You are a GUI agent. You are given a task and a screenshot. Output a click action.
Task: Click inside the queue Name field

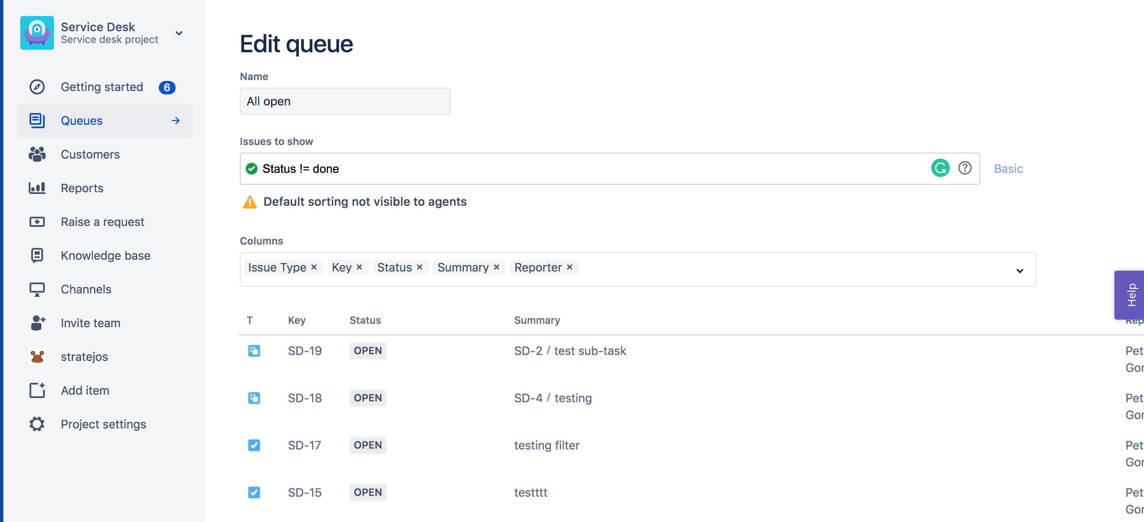coord(345,101)
